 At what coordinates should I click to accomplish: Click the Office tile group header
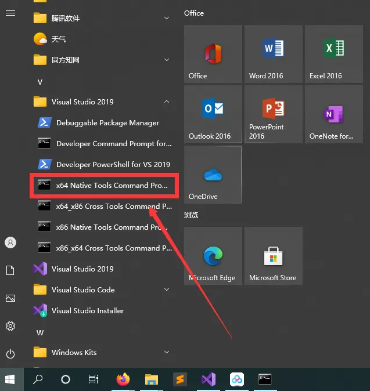pyautogui.click(x=194, y=13)
